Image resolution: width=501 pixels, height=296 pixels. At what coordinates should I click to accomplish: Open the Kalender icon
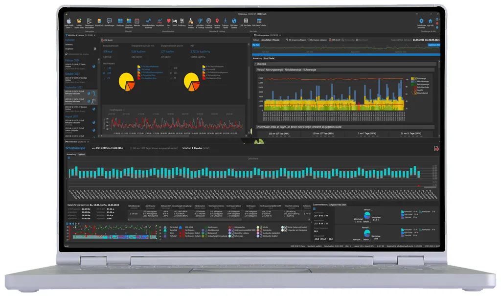137,21
